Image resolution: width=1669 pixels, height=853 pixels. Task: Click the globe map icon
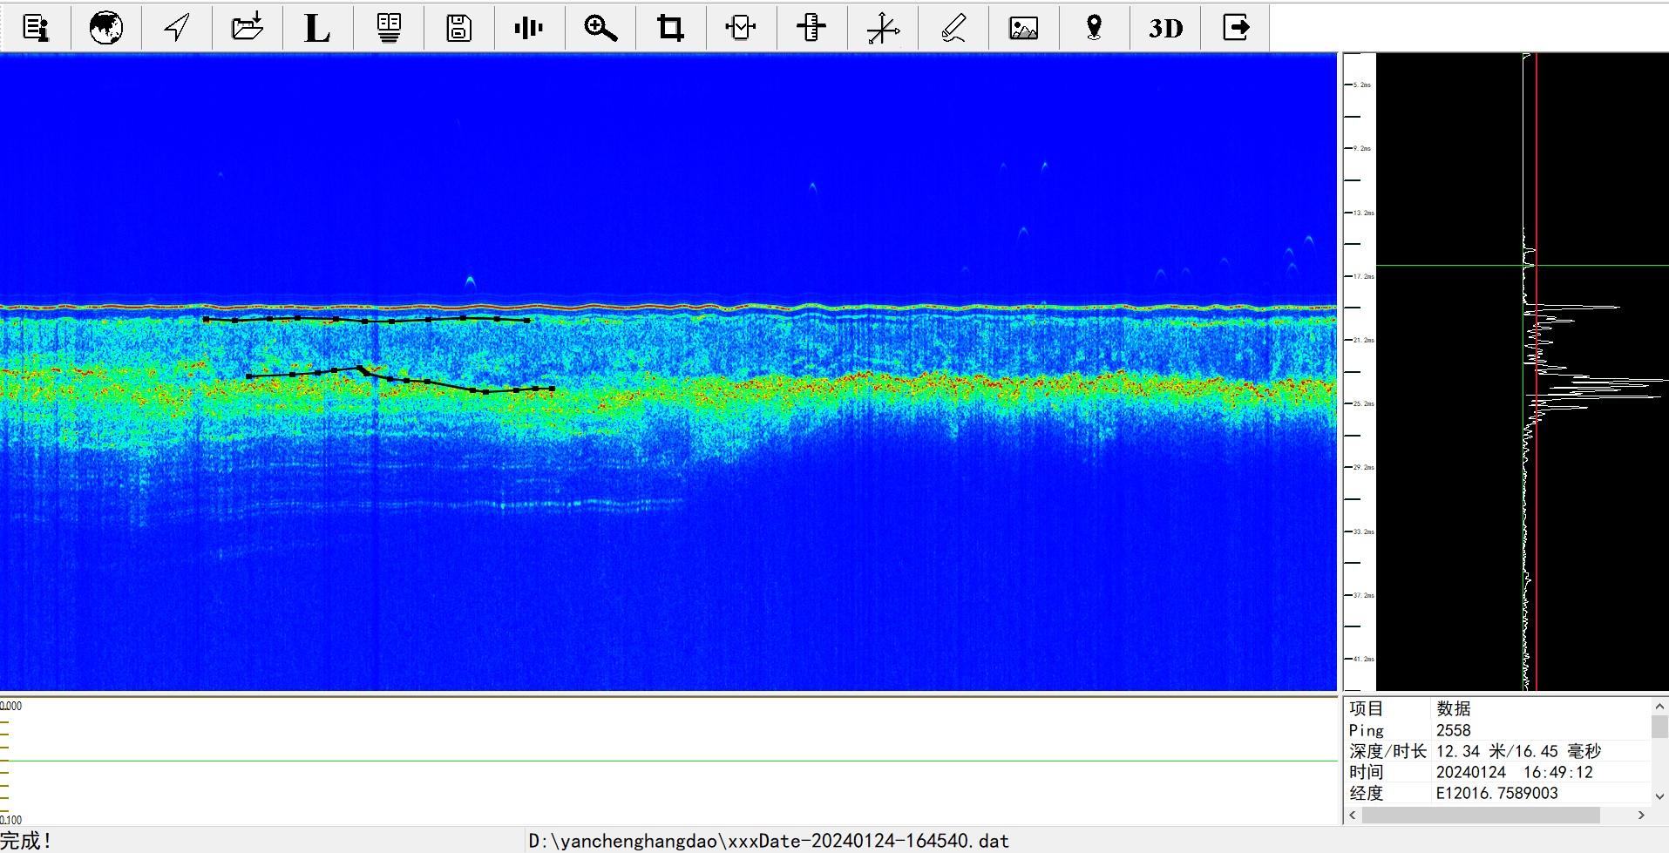(x=106, y=28)
